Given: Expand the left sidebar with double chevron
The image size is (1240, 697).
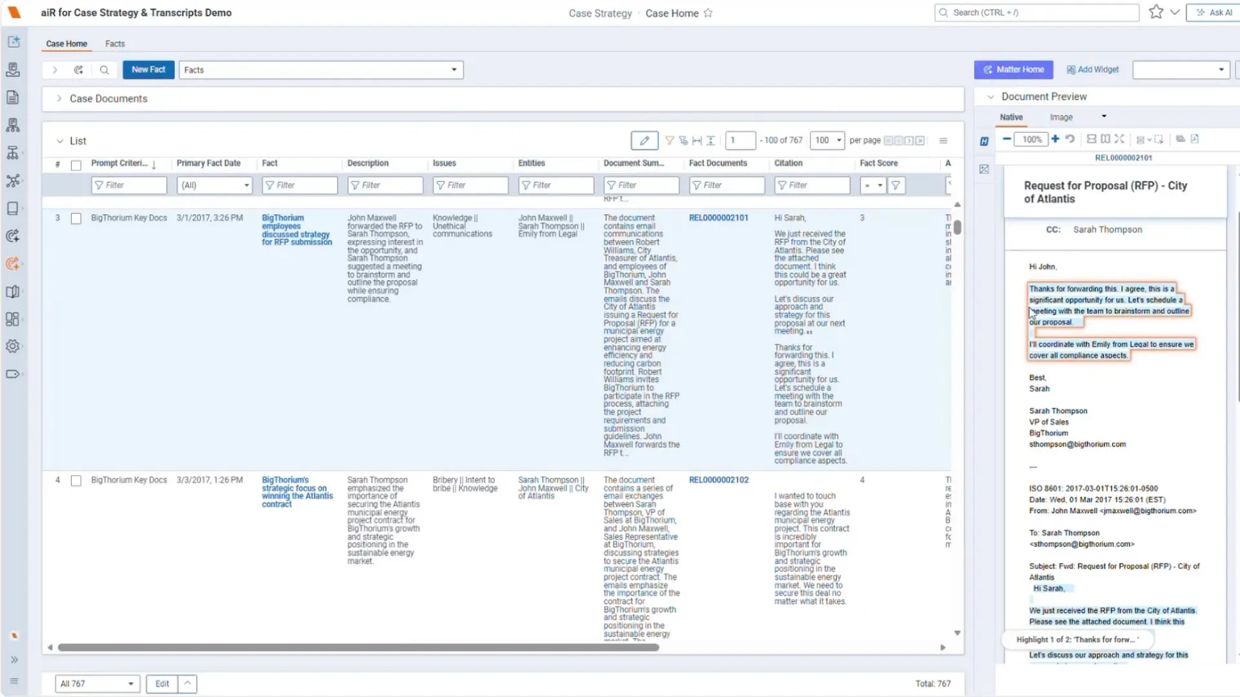Looking at the screenshot, I should pyautogui.click(x=14, y=660).
